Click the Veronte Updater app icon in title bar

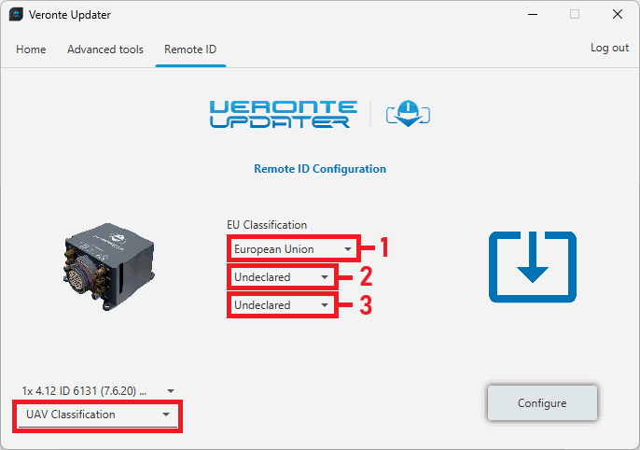[x=16, y=15]
